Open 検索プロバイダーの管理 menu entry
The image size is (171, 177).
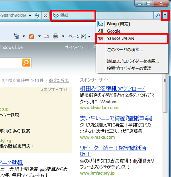click(132, 68)
